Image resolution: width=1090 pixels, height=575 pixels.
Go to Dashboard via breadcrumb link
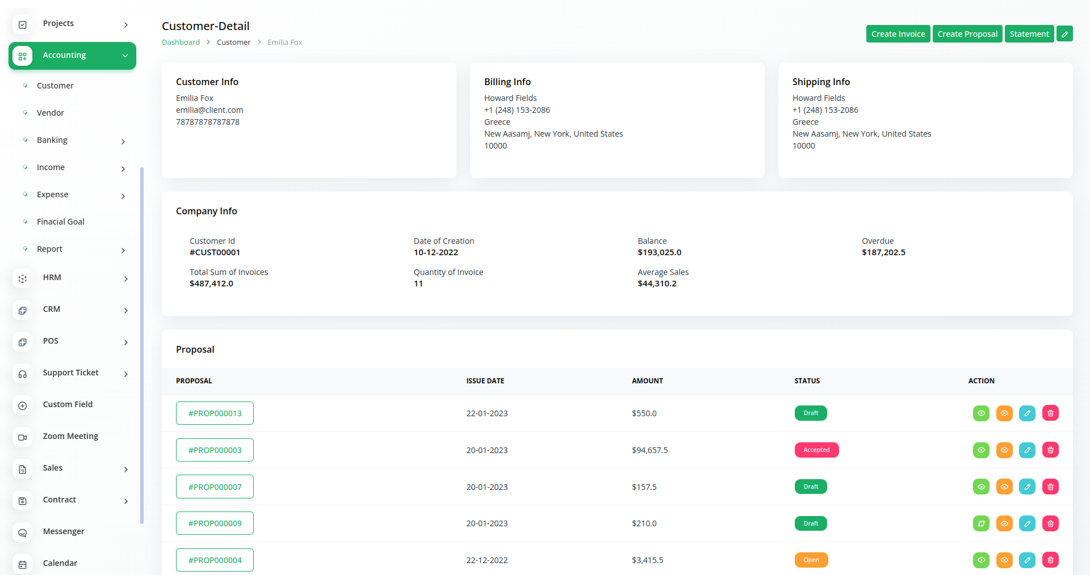[x=181, y=43]
